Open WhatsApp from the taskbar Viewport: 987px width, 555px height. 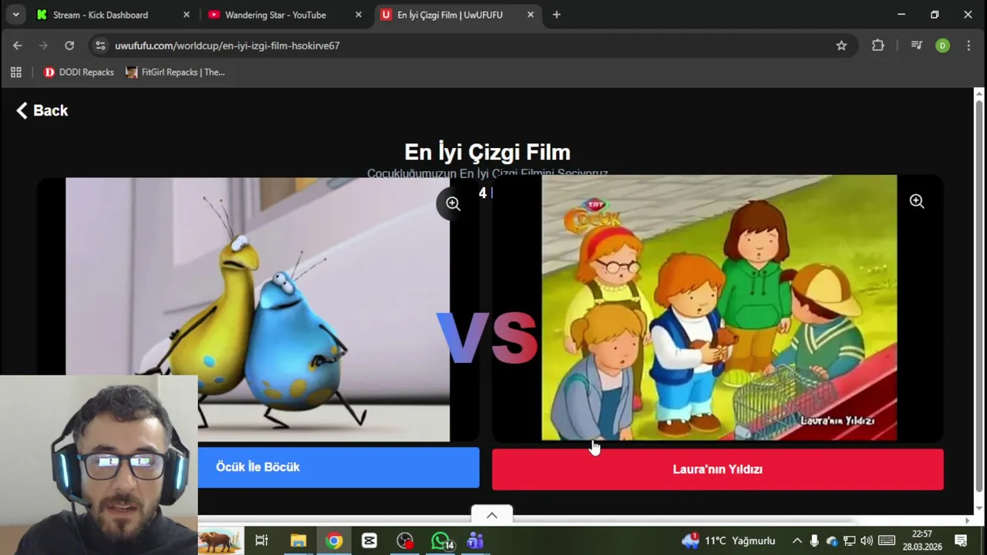click(441, 541)
